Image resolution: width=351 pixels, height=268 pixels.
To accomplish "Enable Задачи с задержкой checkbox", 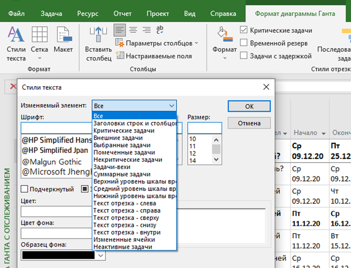I will coord(243,55).
